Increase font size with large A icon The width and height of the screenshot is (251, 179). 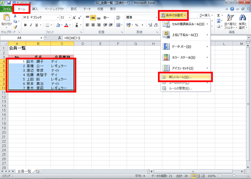pos(74,17)
